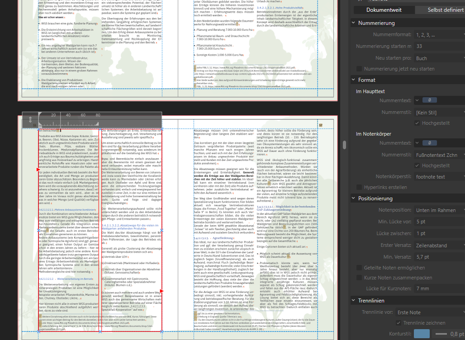Collapse the Format section
Image resolution: width=465 pixels, height=340 pixels.
click(353, 80)
